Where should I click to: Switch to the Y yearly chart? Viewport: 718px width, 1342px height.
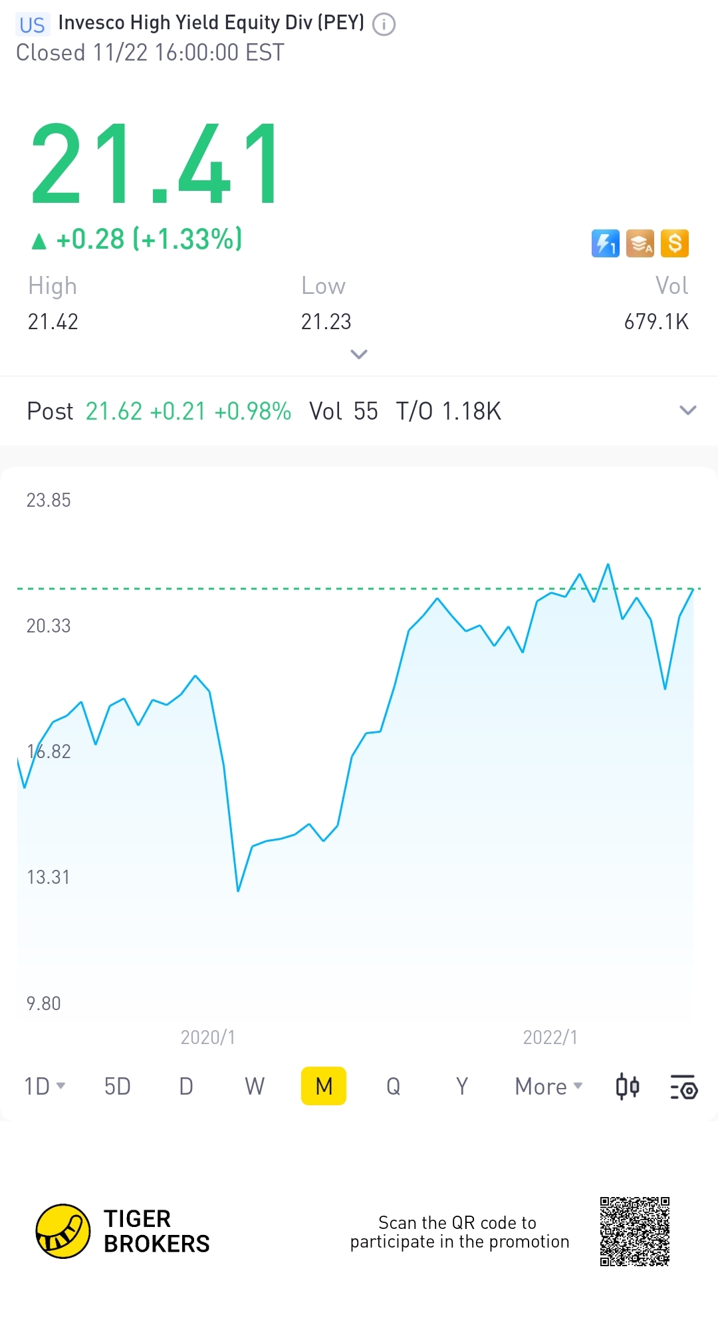pyautogui.click(x=461, y=1087)
